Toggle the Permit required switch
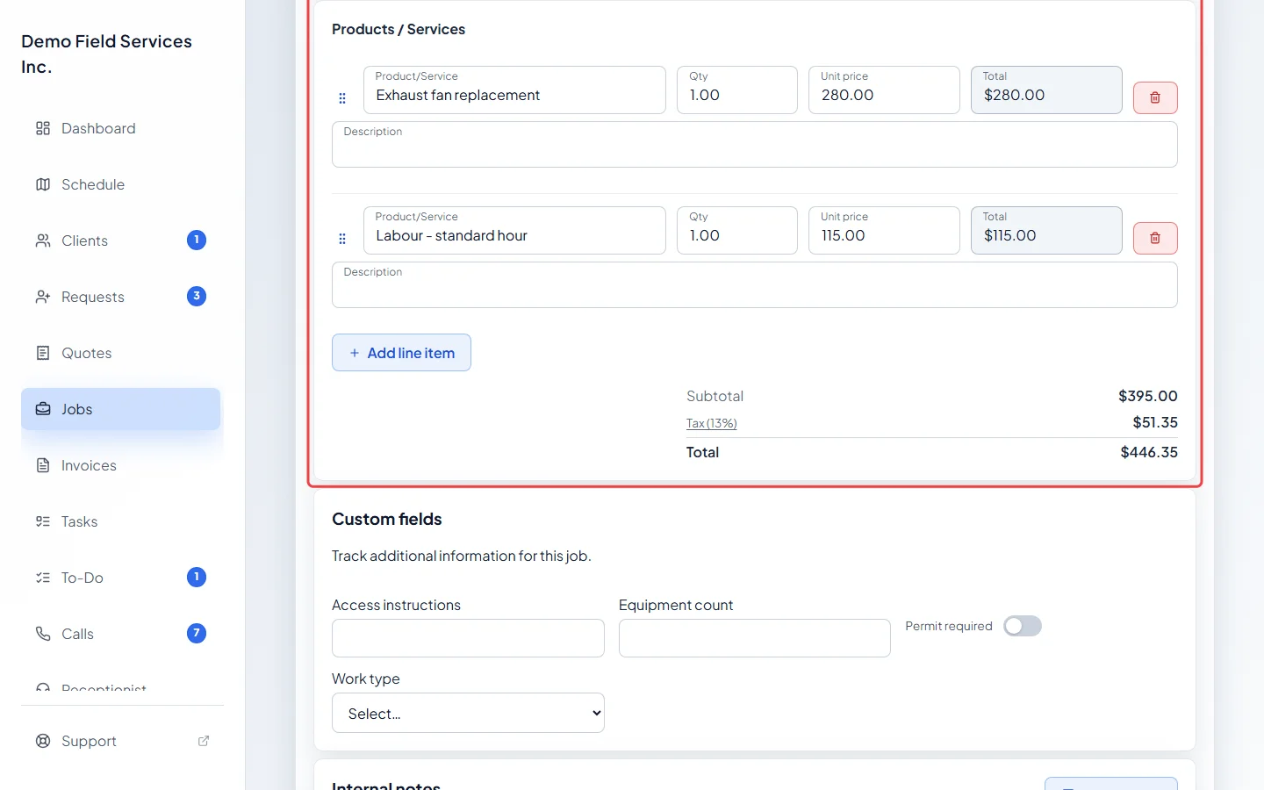 [1023, 626]
